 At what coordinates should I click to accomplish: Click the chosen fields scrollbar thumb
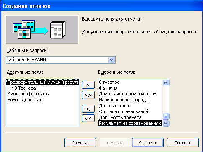click(166, 116)
